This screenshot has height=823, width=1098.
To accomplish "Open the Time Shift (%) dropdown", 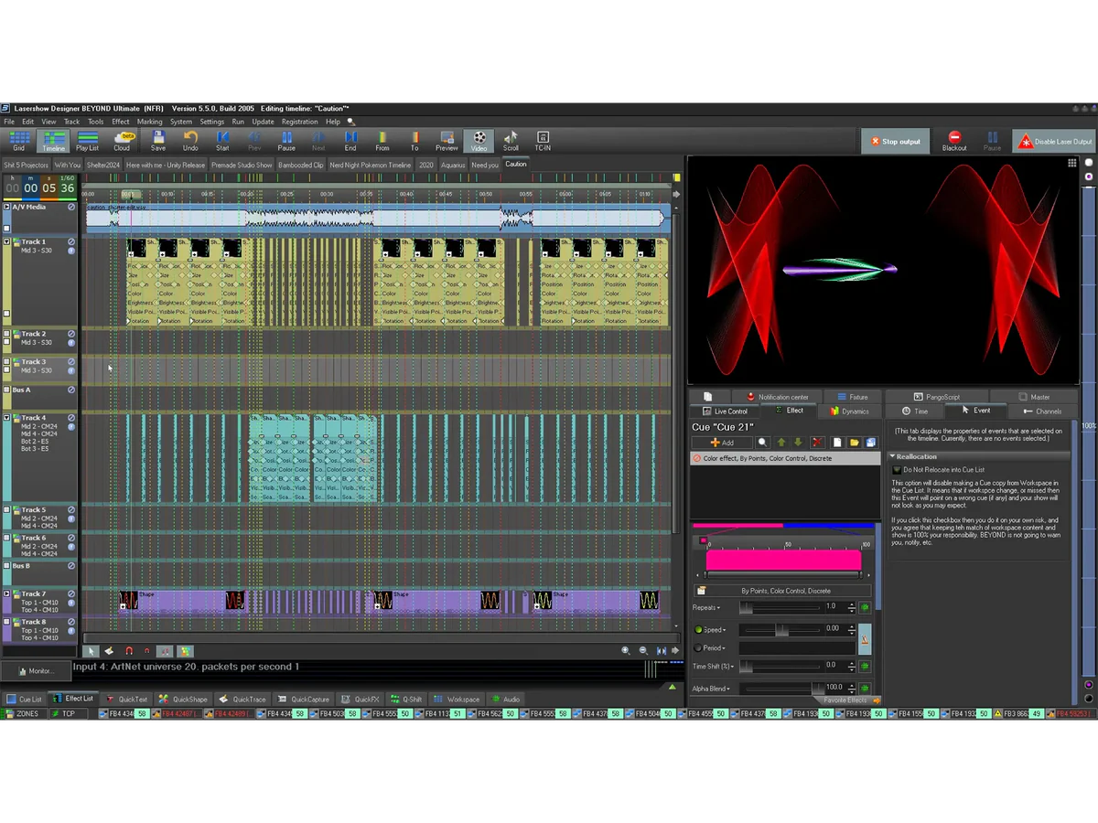I will click(x=712, y=667).
